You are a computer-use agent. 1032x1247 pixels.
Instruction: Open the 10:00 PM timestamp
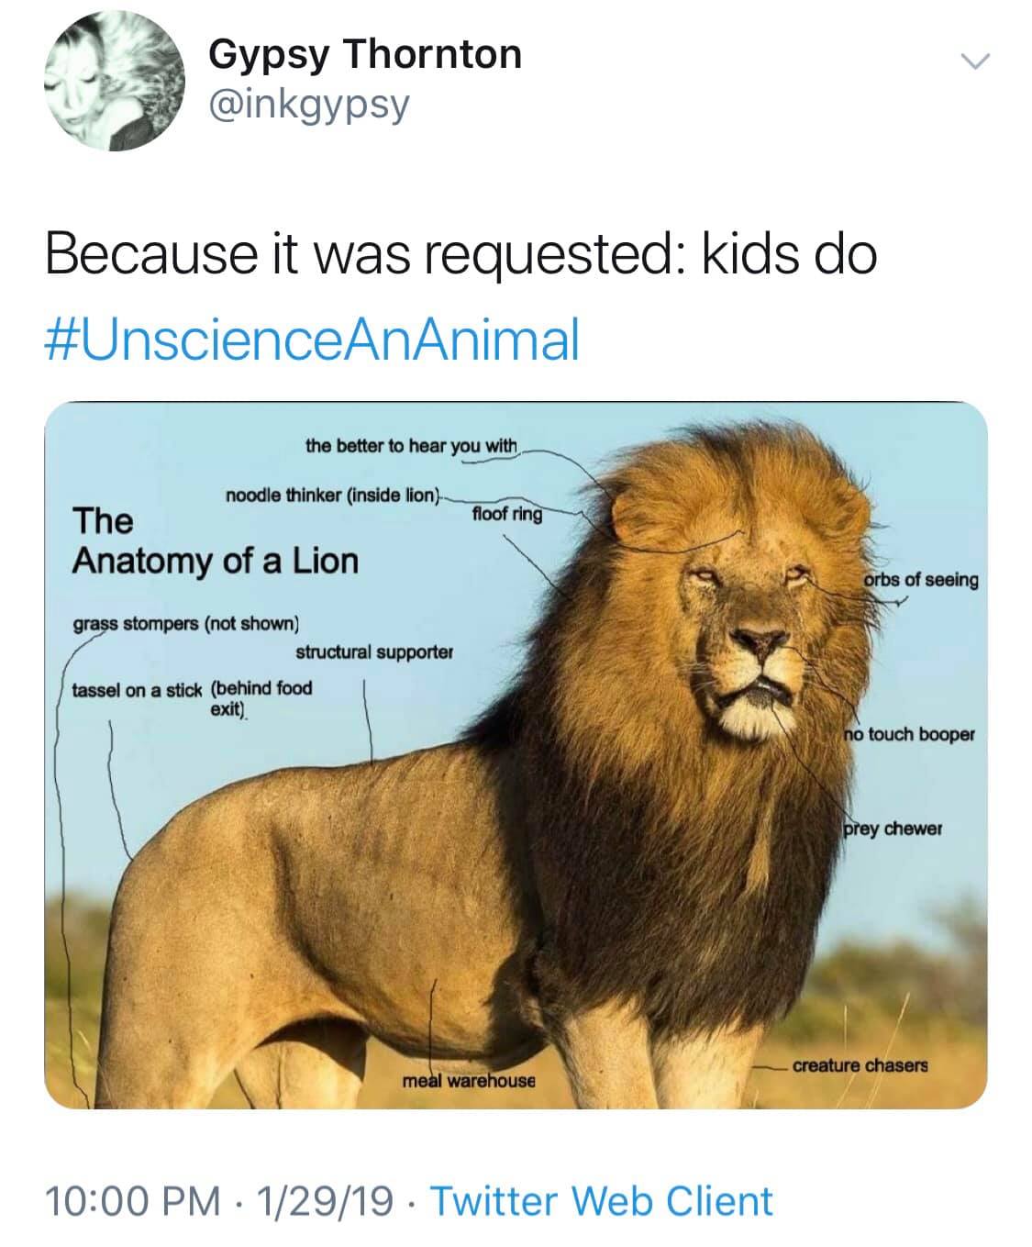pos(134,1200)
